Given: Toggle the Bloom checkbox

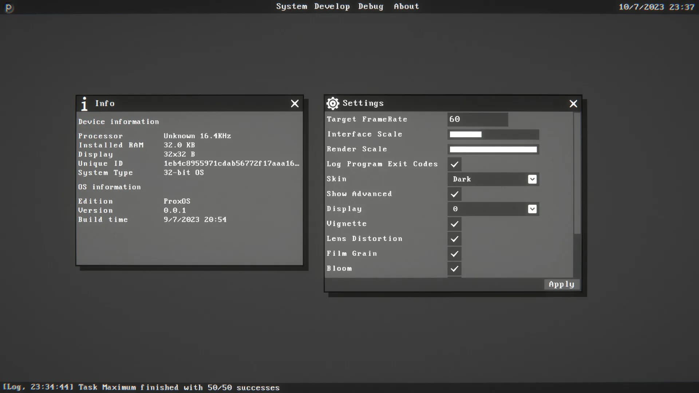Looking at the screenshot, I should click(x=454, y=269).
